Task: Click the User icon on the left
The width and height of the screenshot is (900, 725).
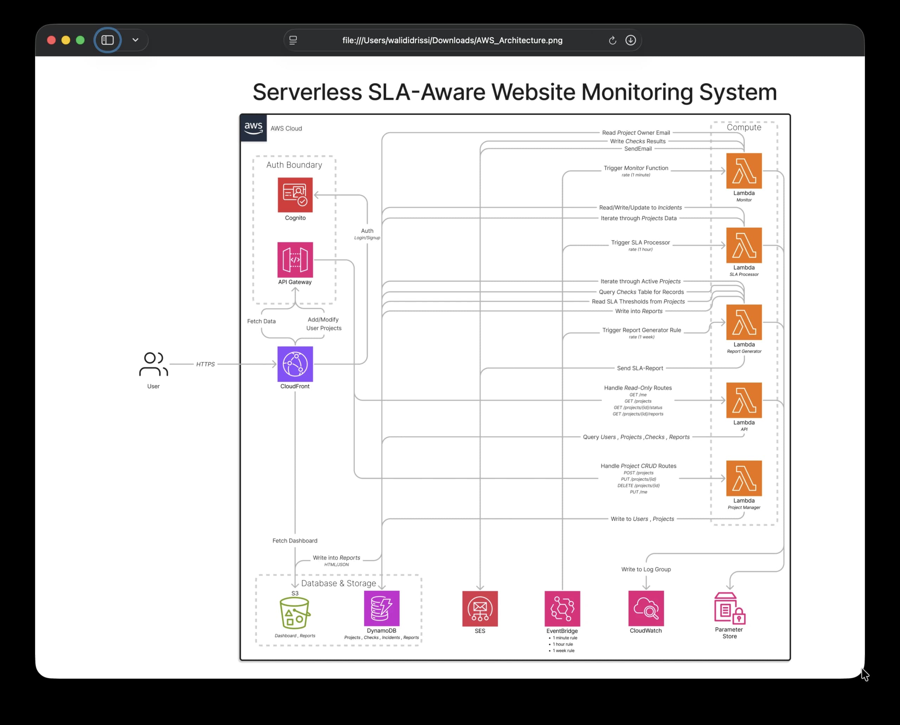Action: pos(153,364)
